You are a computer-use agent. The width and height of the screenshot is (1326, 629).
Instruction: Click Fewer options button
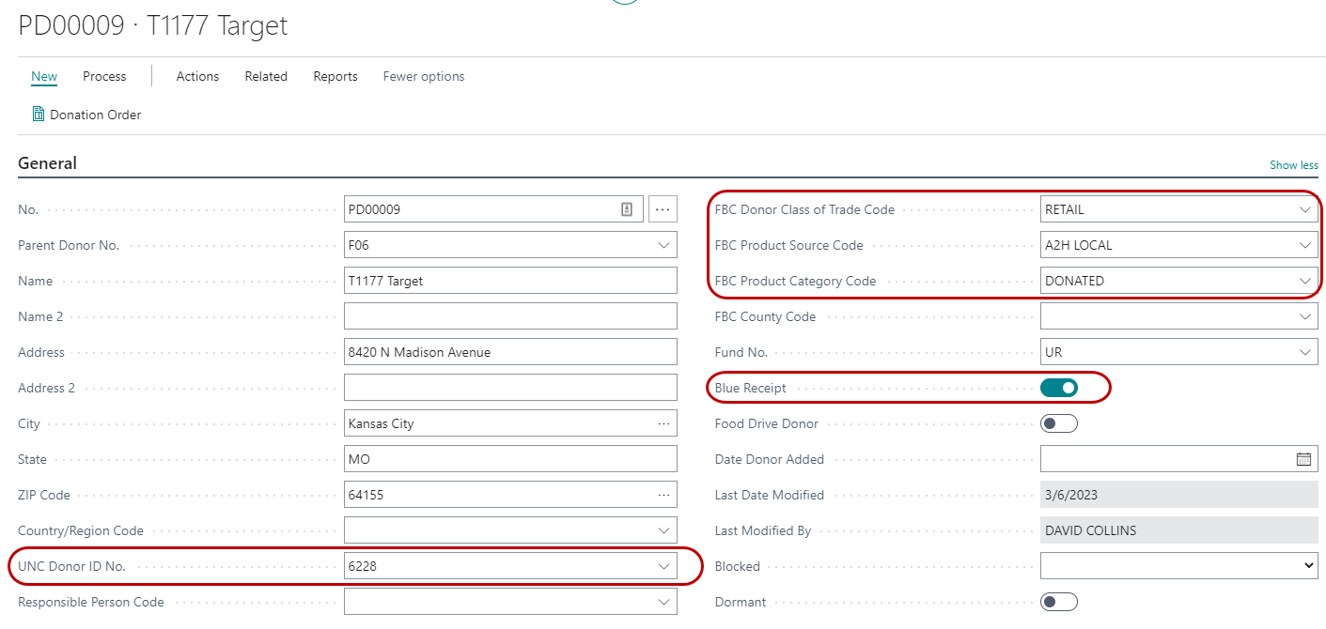point(424,76)
